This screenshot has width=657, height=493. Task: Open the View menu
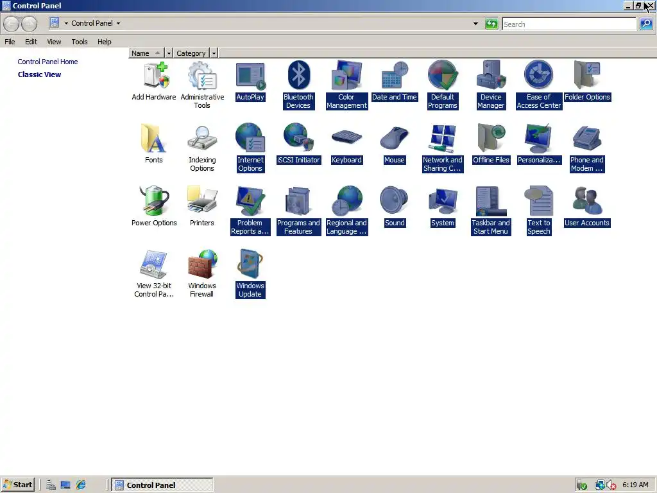coord(54,42)
